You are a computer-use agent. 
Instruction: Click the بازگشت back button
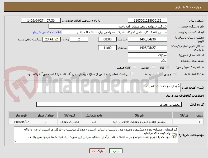tap(97, 151)
